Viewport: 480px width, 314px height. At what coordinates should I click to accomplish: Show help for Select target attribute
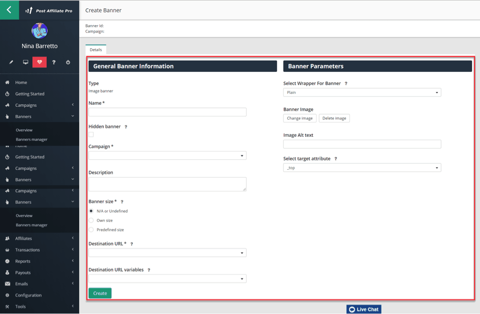coord(336,159)
